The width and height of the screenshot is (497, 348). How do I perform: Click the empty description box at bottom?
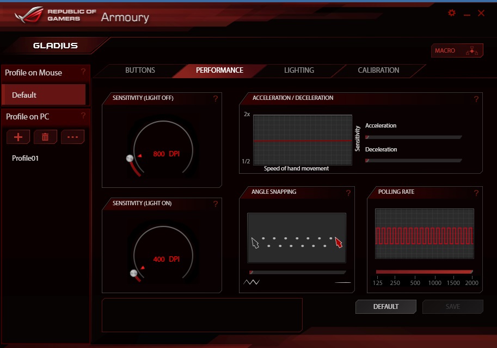202,315
